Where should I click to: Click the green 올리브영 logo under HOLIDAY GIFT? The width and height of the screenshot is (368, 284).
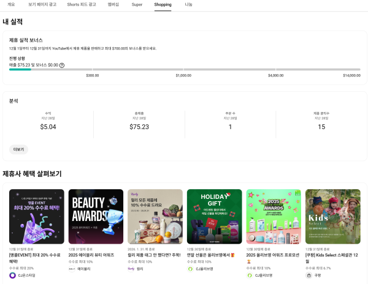(x=190, y=269)
